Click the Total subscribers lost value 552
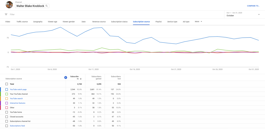This screenshot has width=265, height=129. [119, 84]
